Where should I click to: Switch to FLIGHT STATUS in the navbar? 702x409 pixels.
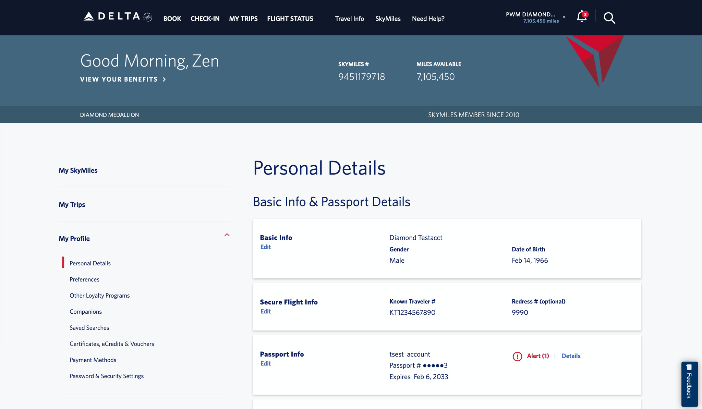290,19
